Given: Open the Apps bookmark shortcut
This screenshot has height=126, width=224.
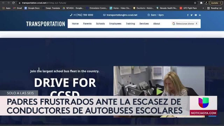Looking at the screenshot, I should (x=6, y=8).
